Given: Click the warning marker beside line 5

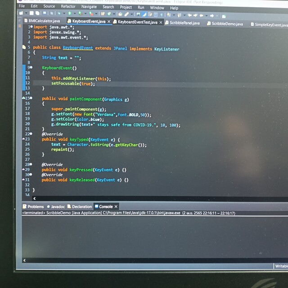Looking at the screenshot, I should coord(24,47).
